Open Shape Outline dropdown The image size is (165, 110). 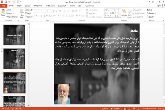pyautogui.click(x=139, y=13)
